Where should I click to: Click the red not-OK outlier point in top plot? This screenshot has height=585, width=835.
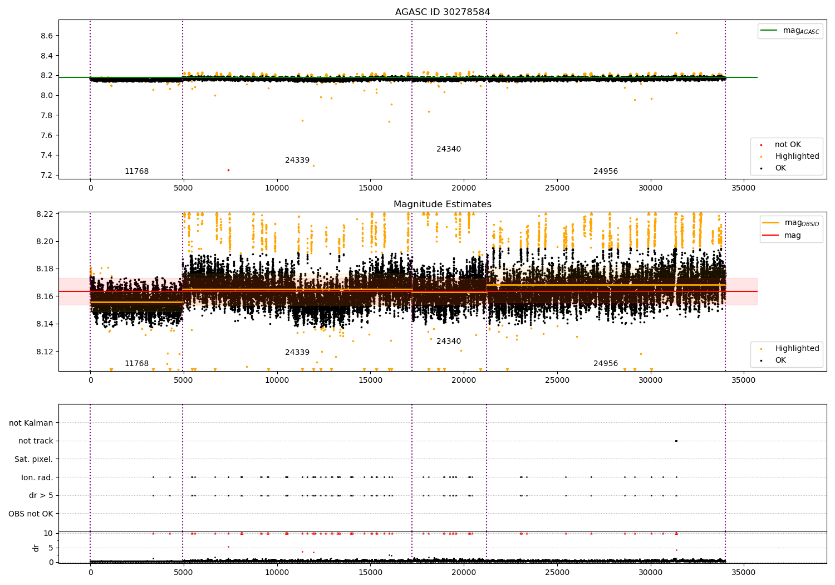[228, 170]
